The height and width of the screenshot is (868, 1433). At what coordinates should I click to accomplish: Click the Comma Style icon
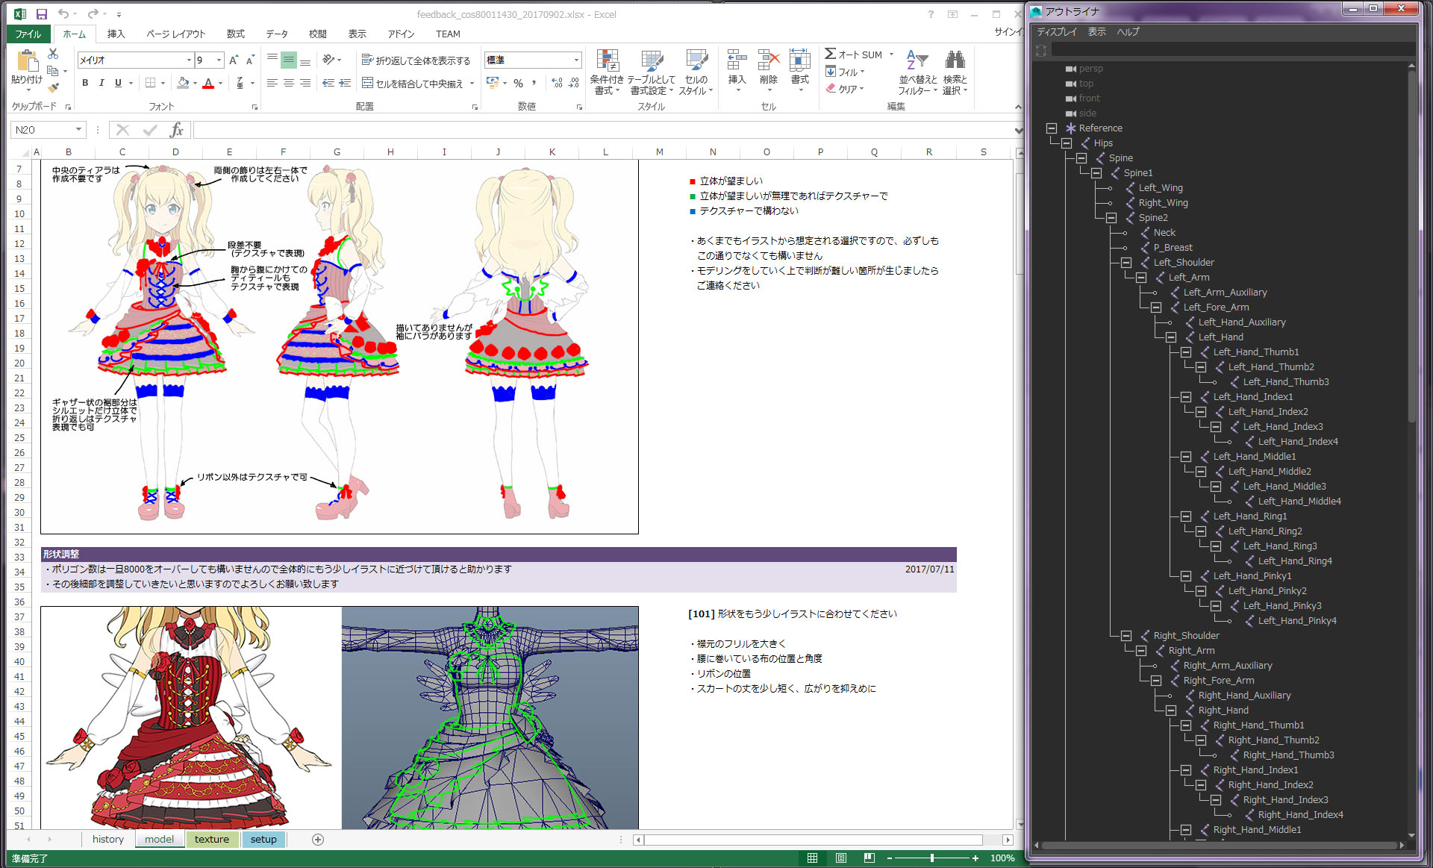534,83
